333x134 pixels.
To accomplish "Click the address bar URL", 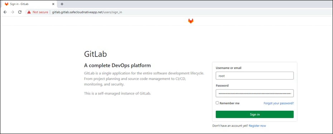I will (x=87, y=12).
